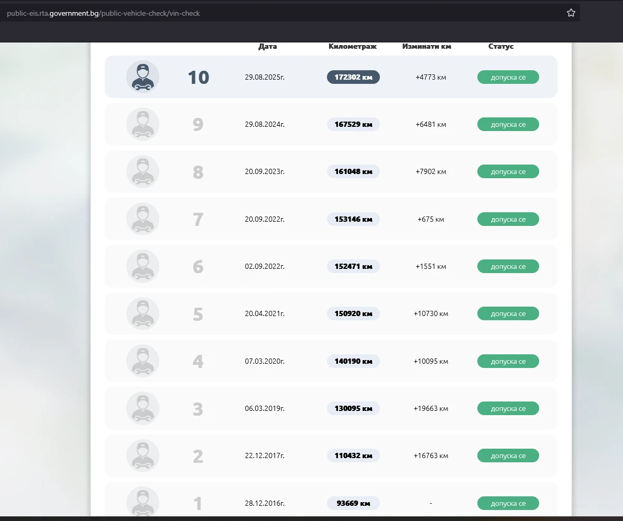623x521 pixels.
Task: Click mechanic icon for inspection 10
Action: 143,77
